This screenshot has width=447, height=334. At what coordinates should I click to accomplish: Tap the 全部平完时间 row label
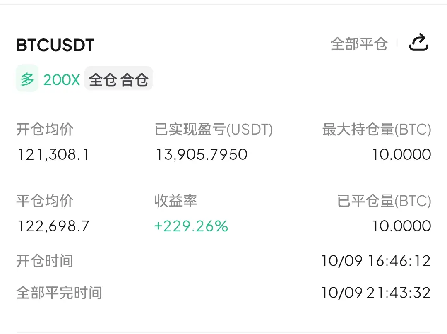[x=59, y=293]
